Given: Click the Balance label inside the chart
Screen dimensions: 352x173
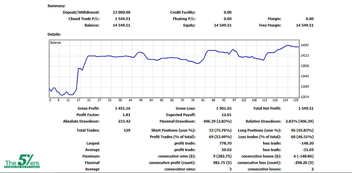Looking at the screenshot, I should [56, 43].
